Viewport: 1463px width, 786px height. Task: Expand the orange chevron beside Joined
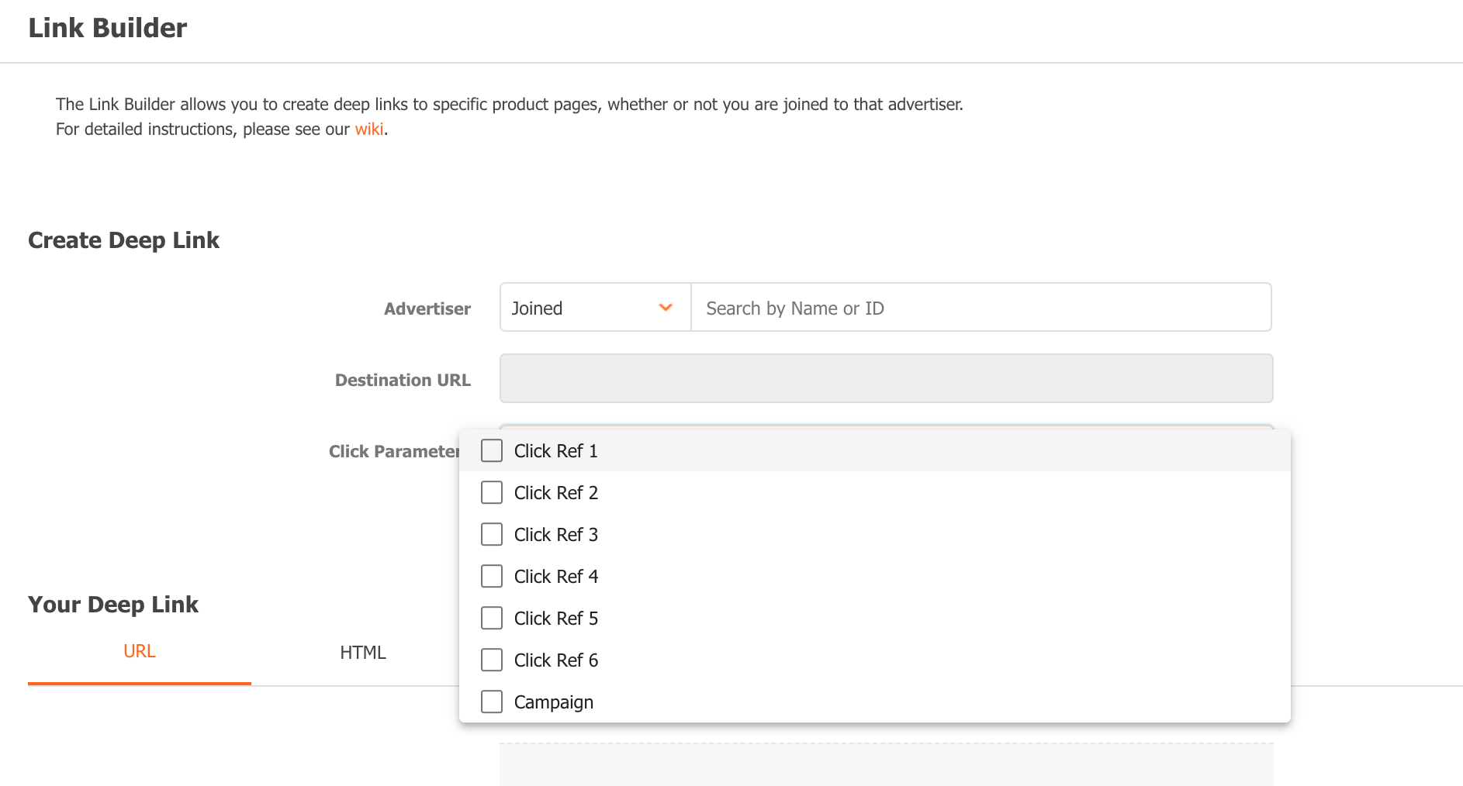[665, 308]
